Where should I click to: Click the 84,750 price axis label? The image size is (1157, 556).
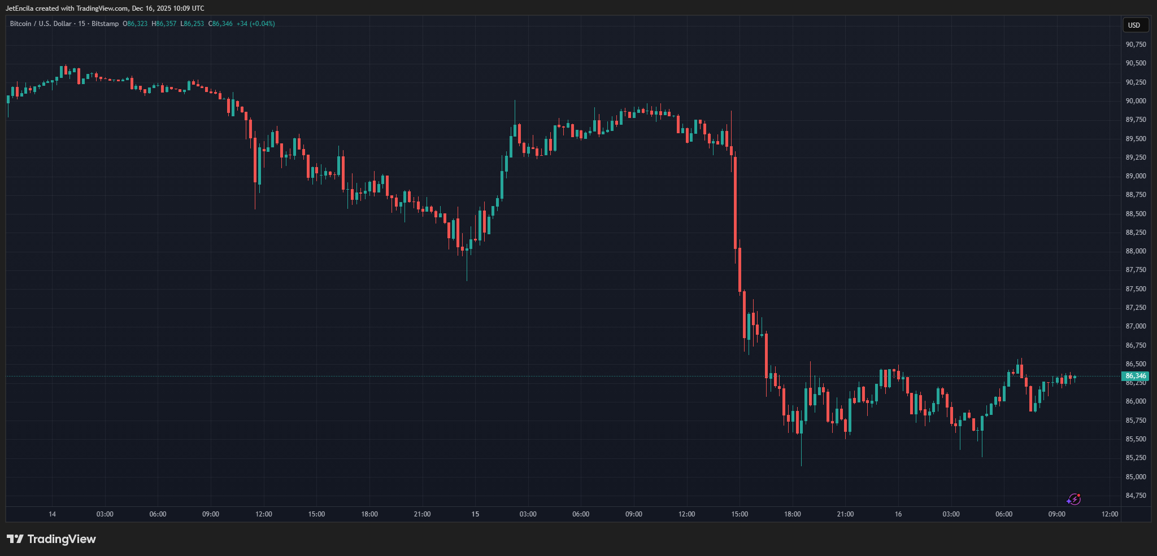(1136, 496)
